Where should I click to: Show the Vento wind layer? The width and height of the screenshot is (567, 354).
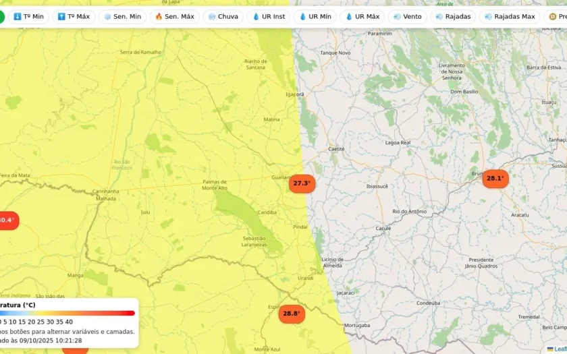pyautogui.click(x=408, y=17)
